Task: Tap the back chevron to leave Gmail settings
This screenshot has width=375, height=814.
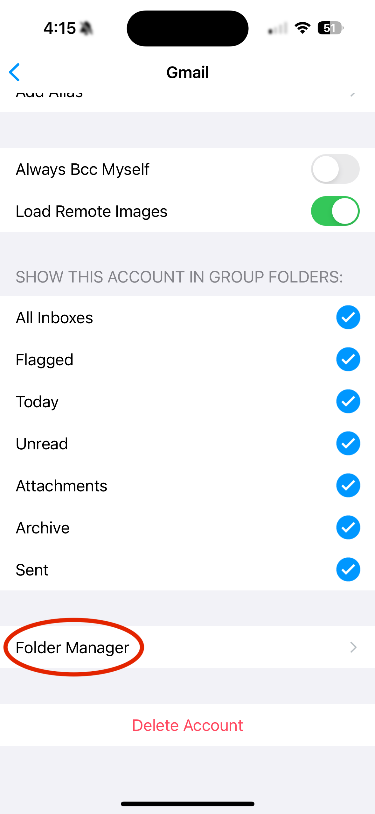Action: coord(15,72)
